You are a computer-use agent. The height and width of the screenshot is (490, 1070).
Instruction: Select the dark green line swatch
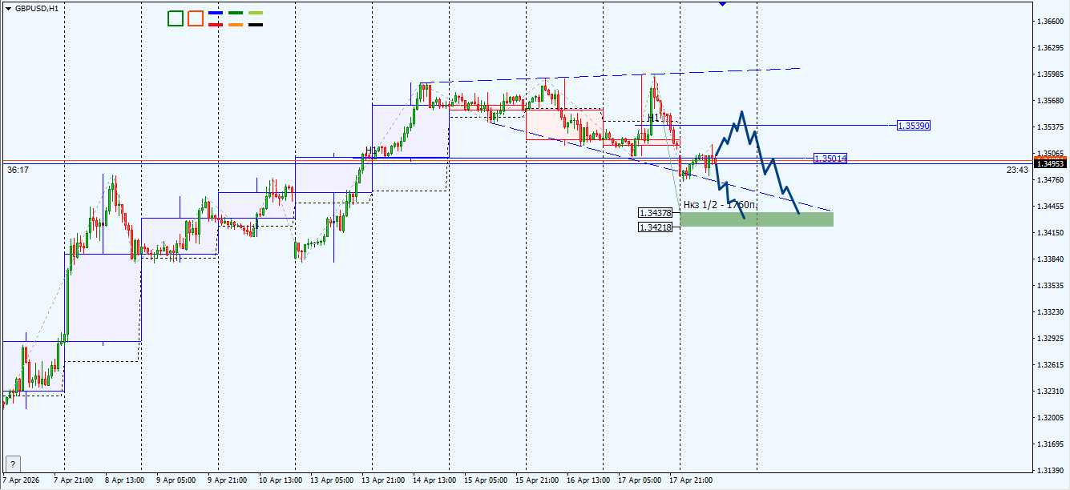click(x=236, y=14)
